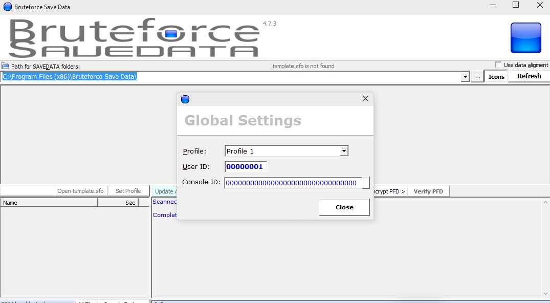Click the browse "..." button next to path

click(x=477, y=77)
